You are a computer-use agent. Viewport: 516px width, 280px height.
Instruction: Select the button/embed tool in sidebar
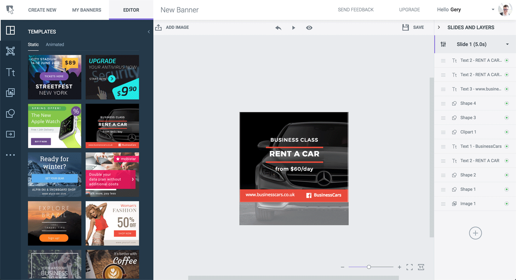tap(10, 134)
